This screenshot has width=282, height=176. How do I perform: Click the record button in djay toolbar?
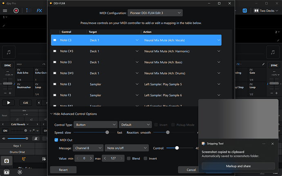coord(16,11)
